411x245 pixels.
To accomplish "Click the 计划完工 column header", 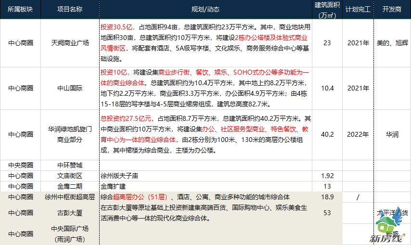I will pos(358,10).
